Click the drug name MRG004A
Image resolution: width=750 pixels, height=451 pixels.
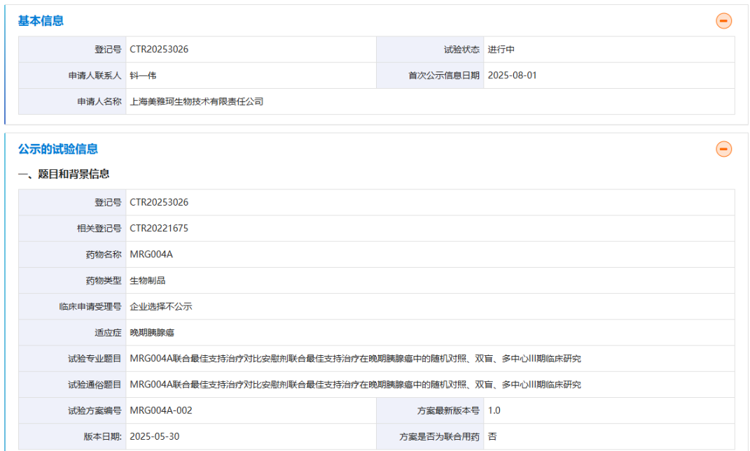(151, 254)
